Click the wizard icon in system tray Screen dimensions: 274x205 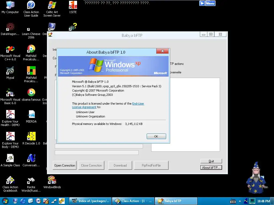(x=246, y=201)
